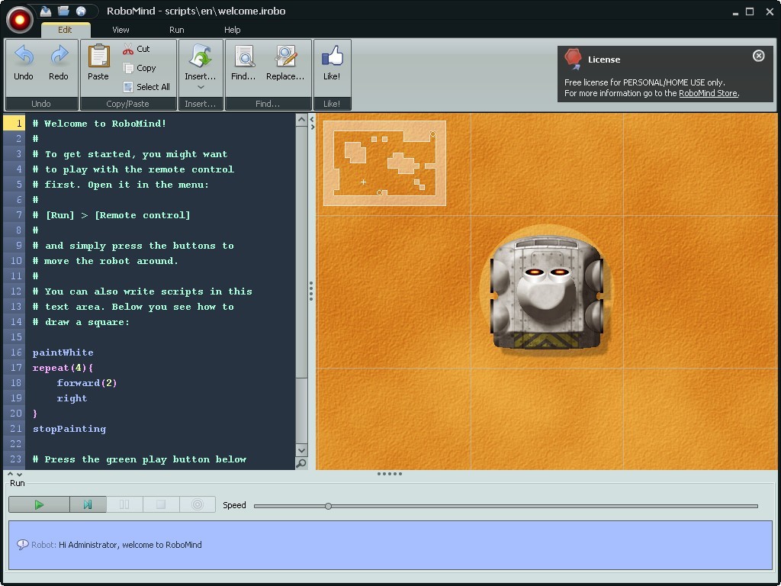Open the RoboMind Store link
The image size is (781, 586).
tap(709, 93)
